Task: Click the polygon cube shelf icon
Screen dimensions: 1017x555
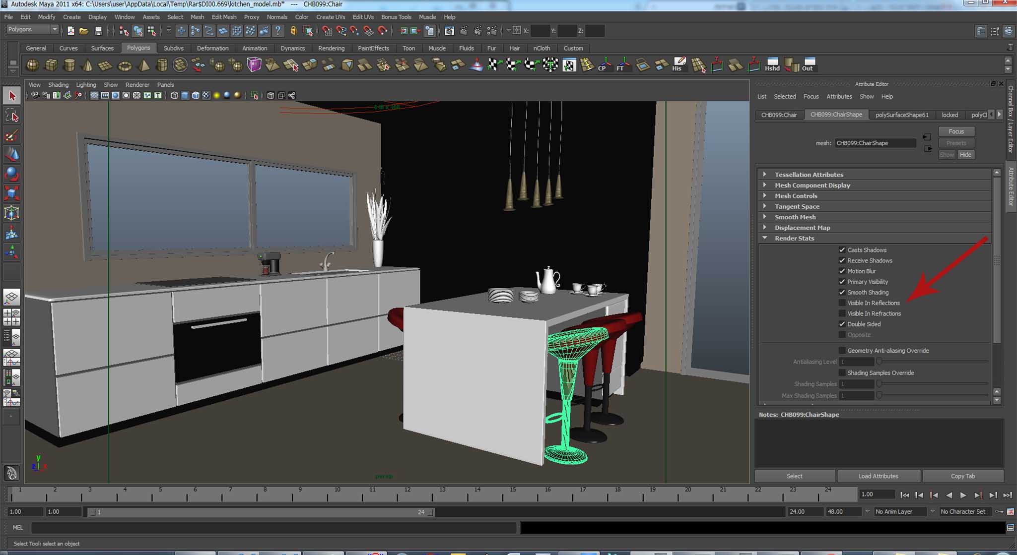Action: click(x=51, y=65)
